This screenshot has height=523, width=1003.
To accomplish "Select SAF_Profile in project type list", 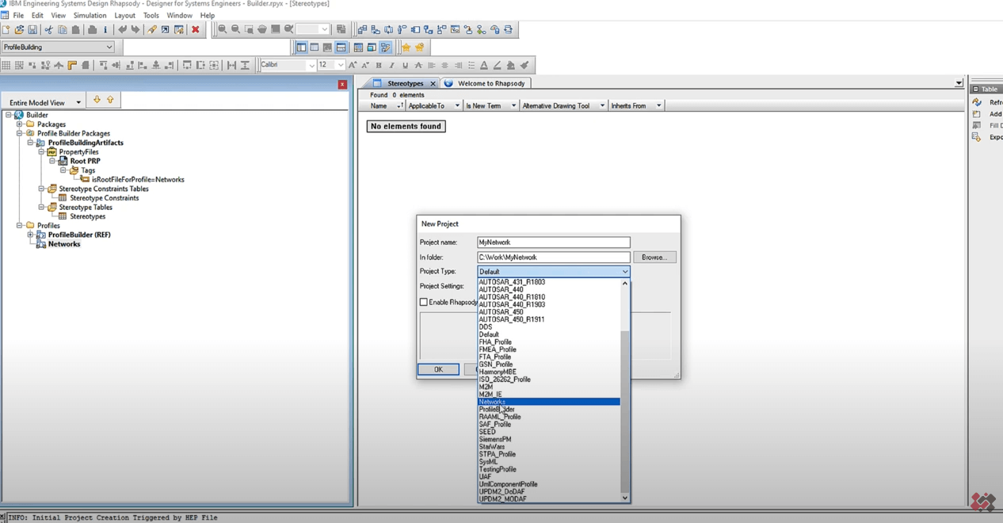I will (549, 425).
